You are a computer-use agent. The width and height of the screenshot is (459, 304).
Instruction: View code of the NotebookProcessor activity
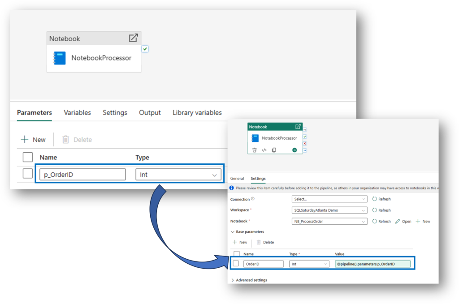(x=264, y=150)
